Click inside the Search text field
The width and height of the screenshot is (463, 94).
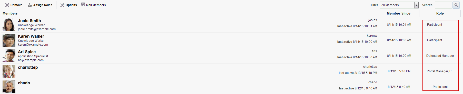tap(443, 5)
